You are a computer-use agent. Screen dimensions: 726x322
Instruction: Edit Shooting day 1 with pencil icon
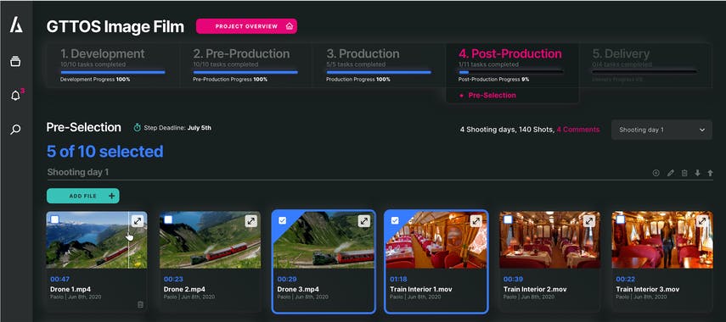tap(670, 173)
